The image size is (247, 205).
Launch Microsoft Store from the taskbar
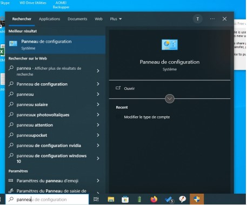click(125, 199)
